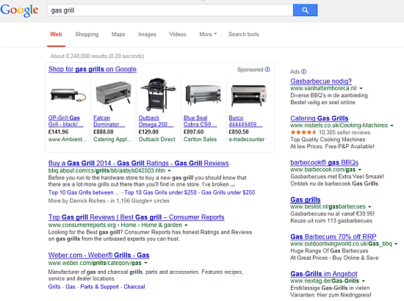Open the Weber Charcoal sitelink

[134, 286]
